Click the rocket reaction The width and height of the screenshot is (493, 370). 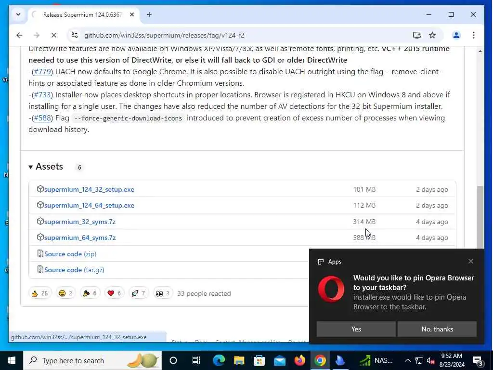[x=138, y=293]
